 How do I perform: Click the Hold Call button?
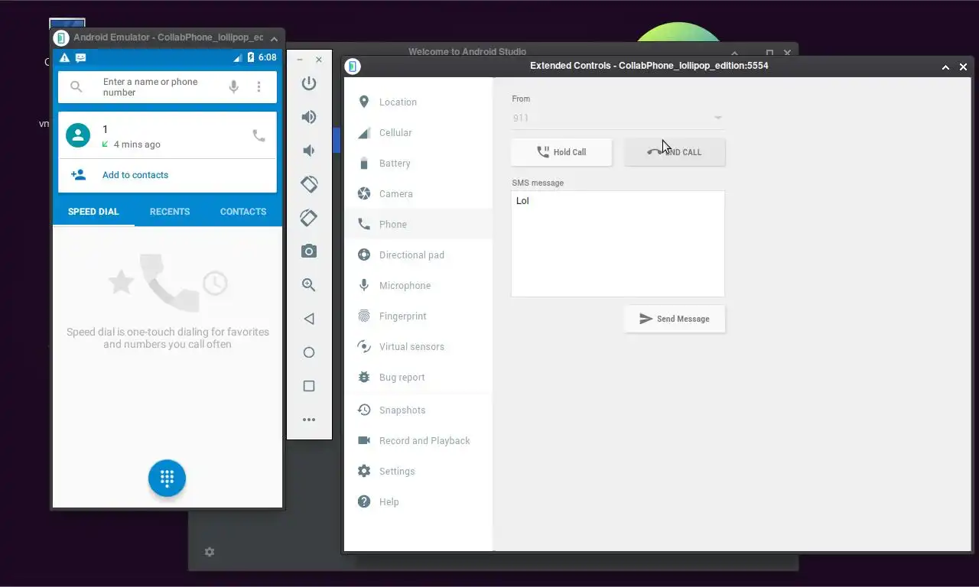coord(561,152)
